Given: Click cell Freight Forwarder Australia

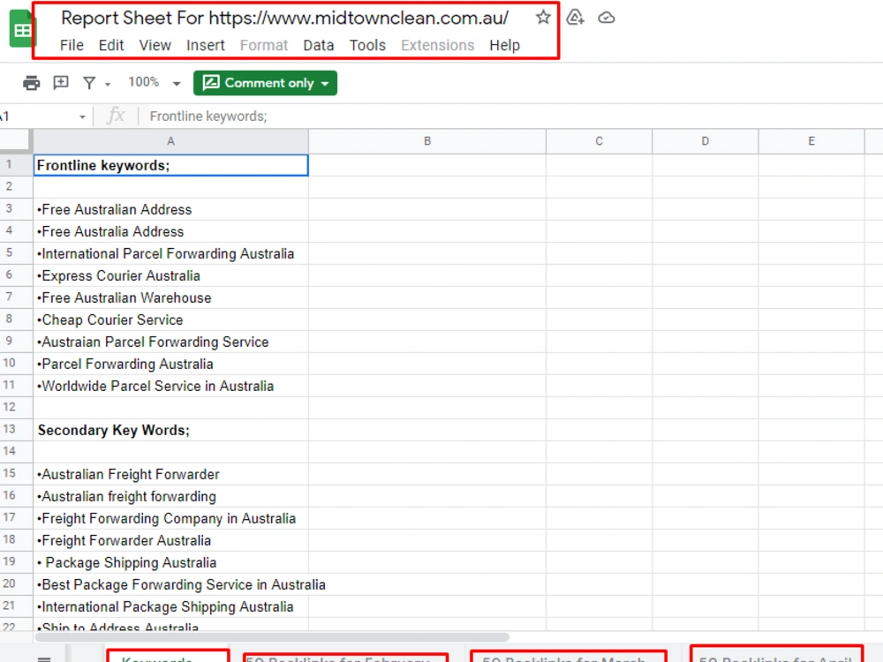Looking at the screenshot, I should pos(170,540).
